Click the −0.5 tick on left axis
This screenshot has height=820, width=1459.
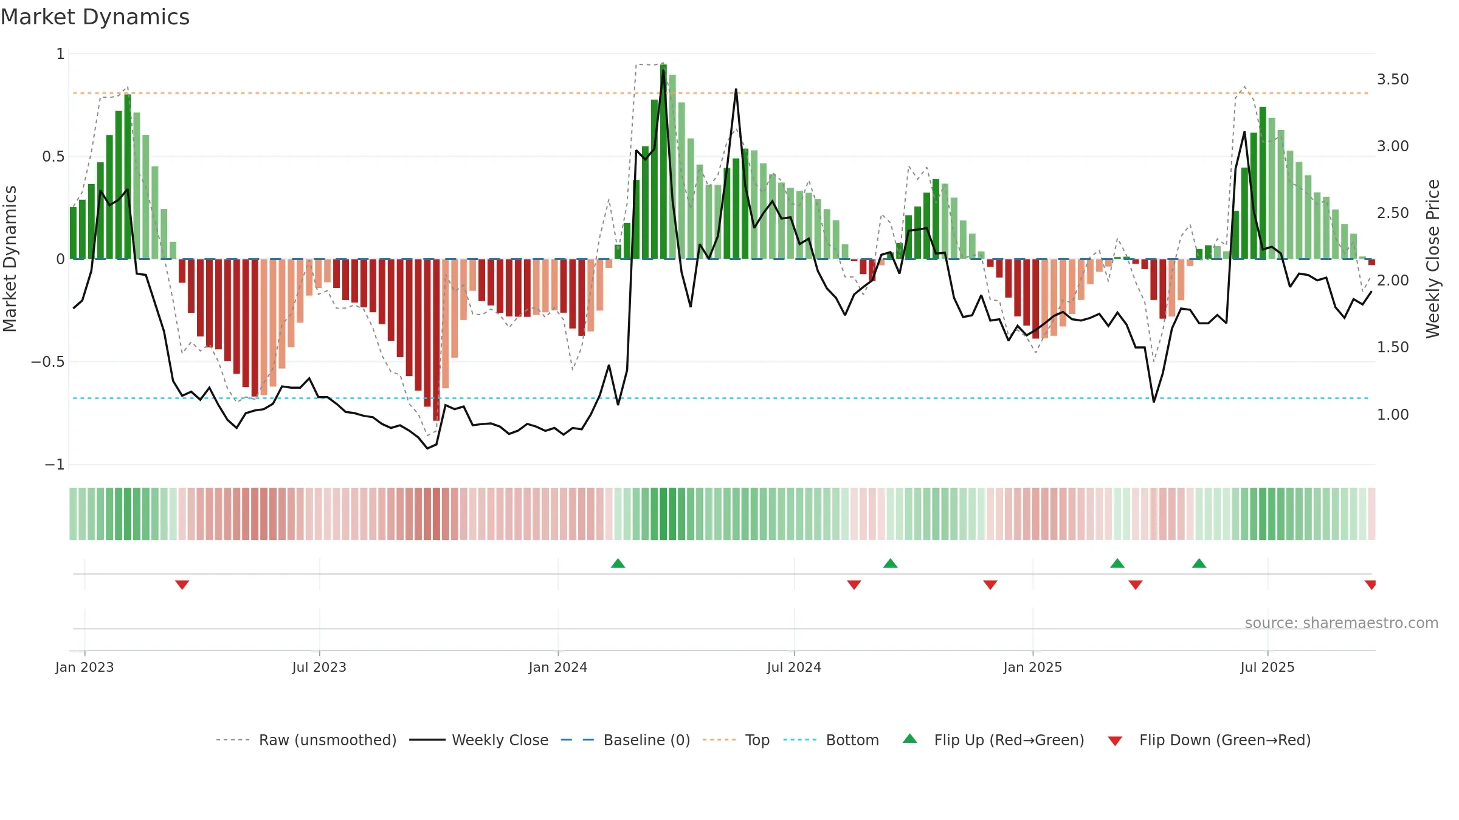(47, 362)
